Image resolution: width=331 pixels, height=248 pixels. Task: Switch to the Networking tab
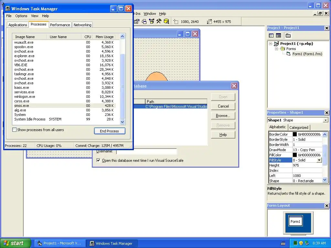point(82,25)
